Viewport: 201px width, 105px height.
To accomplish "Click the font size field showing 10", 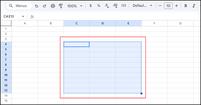I will (168, 6).
